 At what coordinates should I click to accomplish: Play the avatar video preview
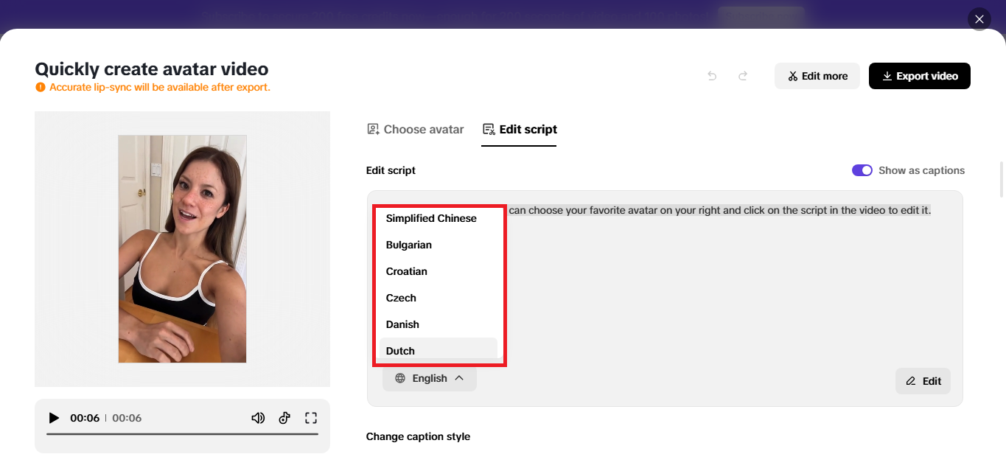54,417
